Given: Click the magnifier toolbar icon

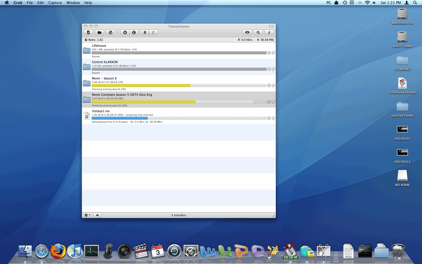Looking at the screenshot, I should tap(258, 32).
